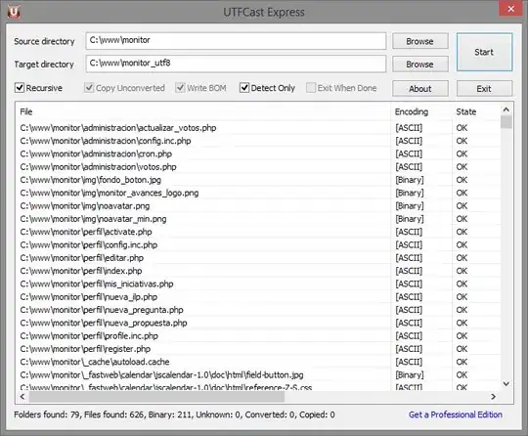Click the scroll left arrow below file list
The width and height of the screenshot is (528, 436).
pos(22,397)
